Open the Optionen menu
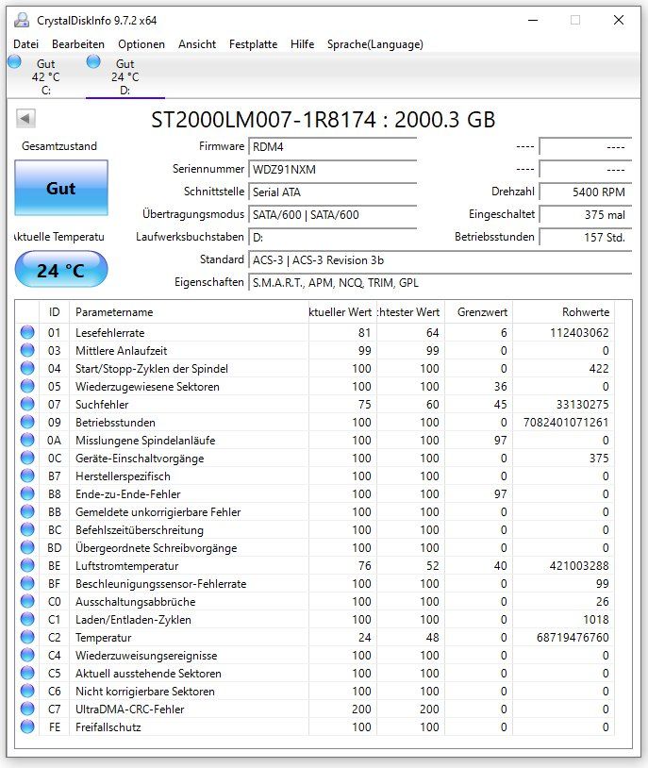Viewport: 648px width, 768px height. pyautogui.click(x=141, y=44)
